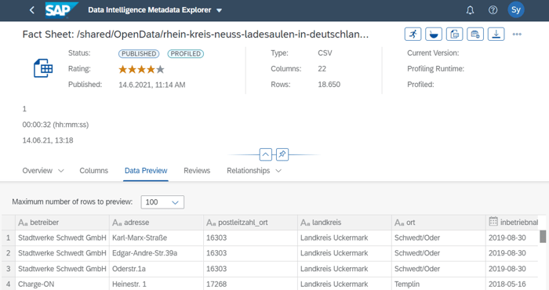Click the betreiber column header

(x=62, y=223)
